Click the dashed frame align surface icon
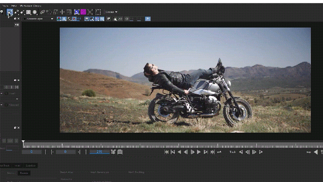The width and height of the screenshot is (323, 182). [98, 12]
